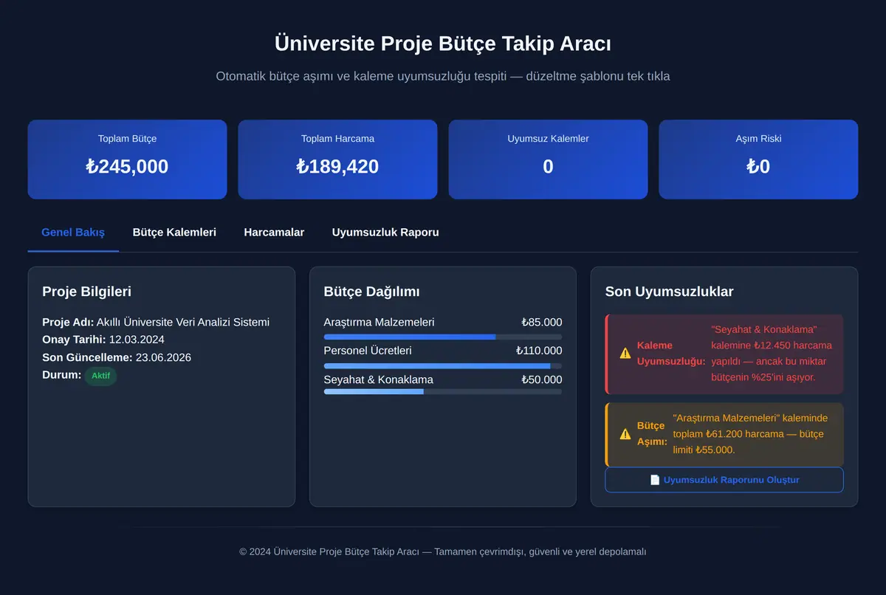Select the Aşım Riski card
This screenshot has height=595, width=886.
click(x=758, y=159)
